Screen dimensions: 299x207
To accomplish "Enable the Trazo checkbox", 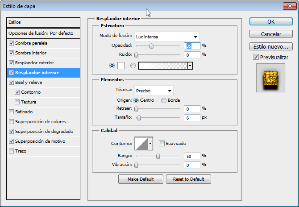I will [11, 151].
